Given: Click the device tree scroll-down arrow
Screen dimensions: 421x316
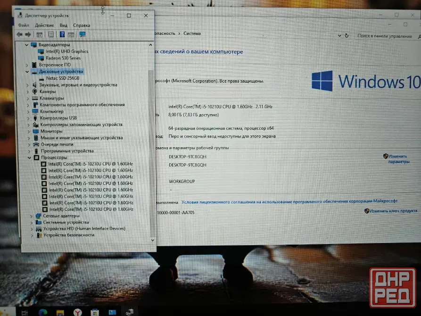Looking at the screenshot, I should pos(152,240).
